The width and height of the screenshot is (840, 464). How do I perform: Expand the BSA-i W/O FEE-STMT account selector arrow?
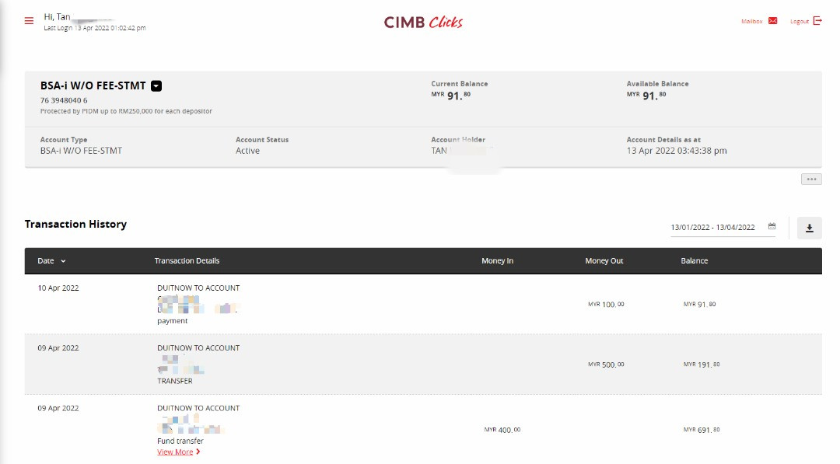point(156,86)
